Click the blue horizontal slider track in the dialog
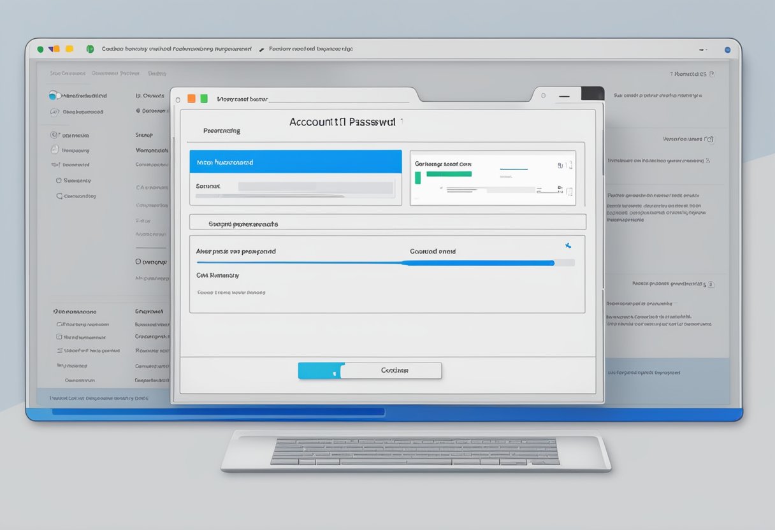The width and height of the screenshot is (775, 530). coord(375,262)
